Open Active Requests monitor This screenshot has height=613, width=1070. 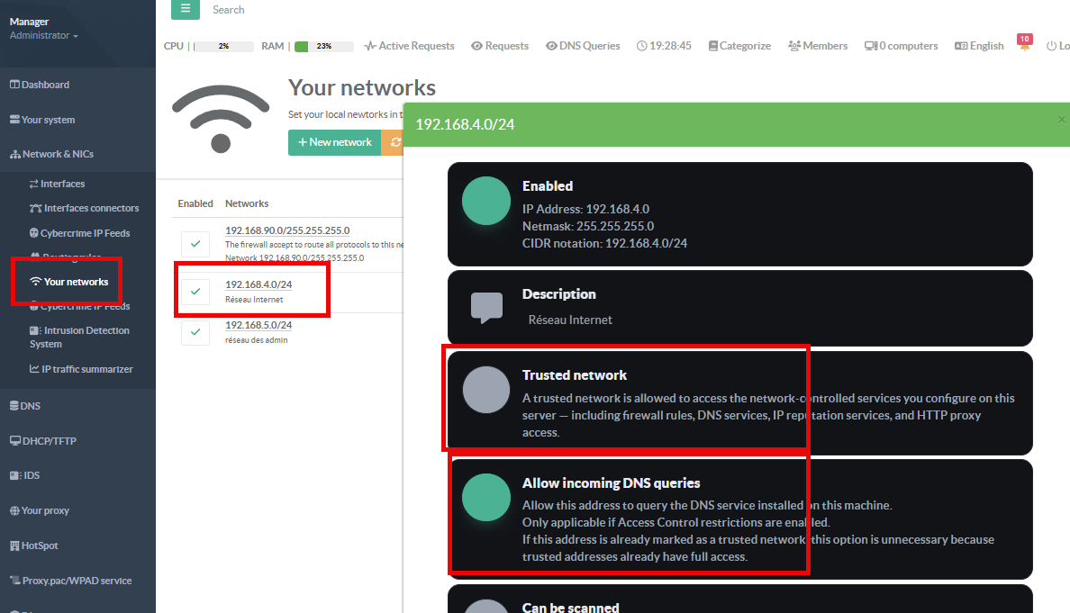tap(409, 46)
